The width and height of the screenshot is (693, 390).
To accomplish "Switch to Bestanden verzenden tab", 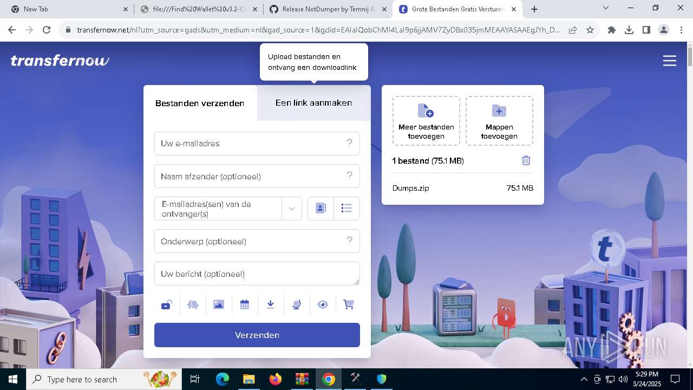I will pyautogui.click(x=200, y=103).
